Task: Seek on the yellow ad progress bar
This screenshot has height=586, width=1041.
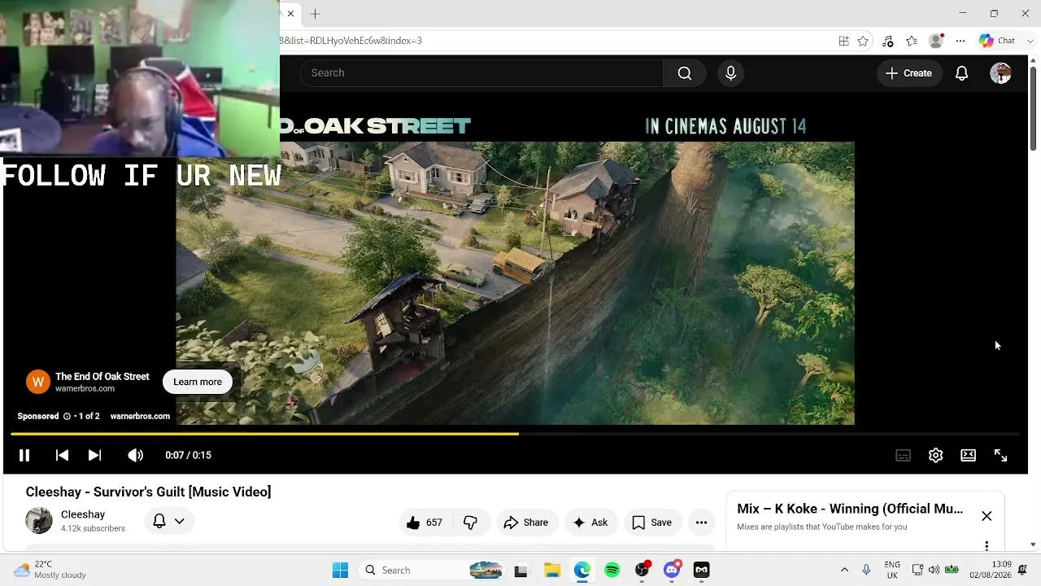Action: click(x=514, y=434)
